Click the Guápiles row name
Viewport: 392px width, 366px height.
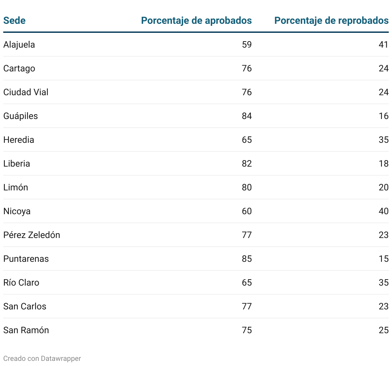click(x=20, y=116)
